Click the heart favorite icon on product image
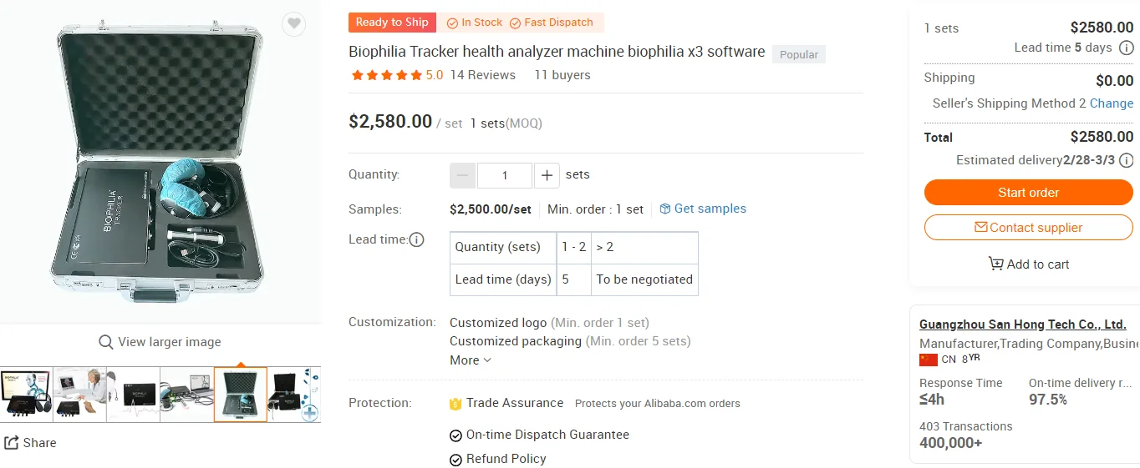This screenshot has width=1140, height=468. click(293, 24)
